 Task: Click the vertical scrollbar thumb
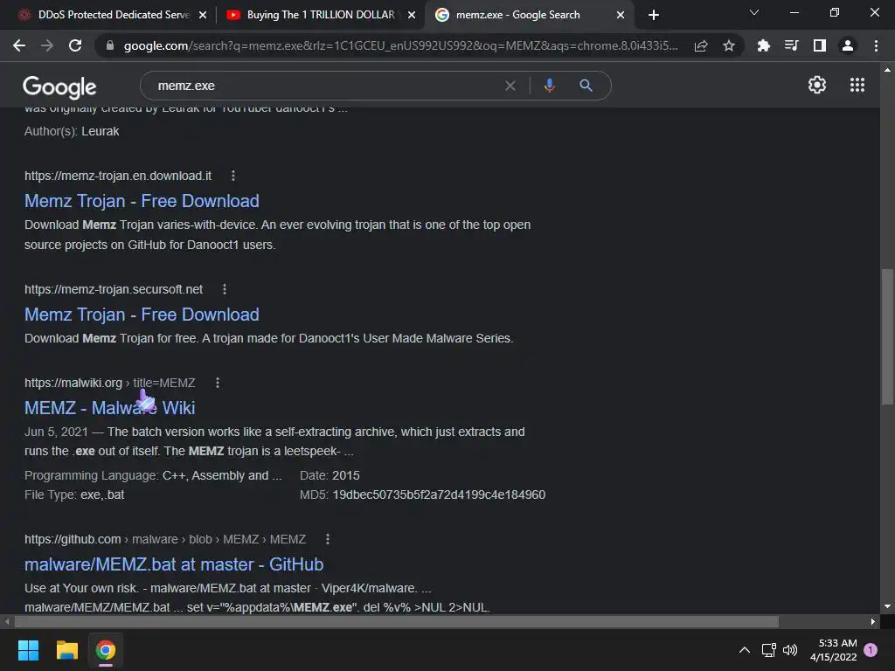click(887, 336)
